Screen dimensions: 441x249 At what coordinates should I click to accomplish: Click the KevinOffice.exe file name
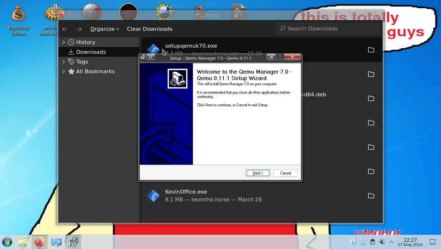coord(186,192)
